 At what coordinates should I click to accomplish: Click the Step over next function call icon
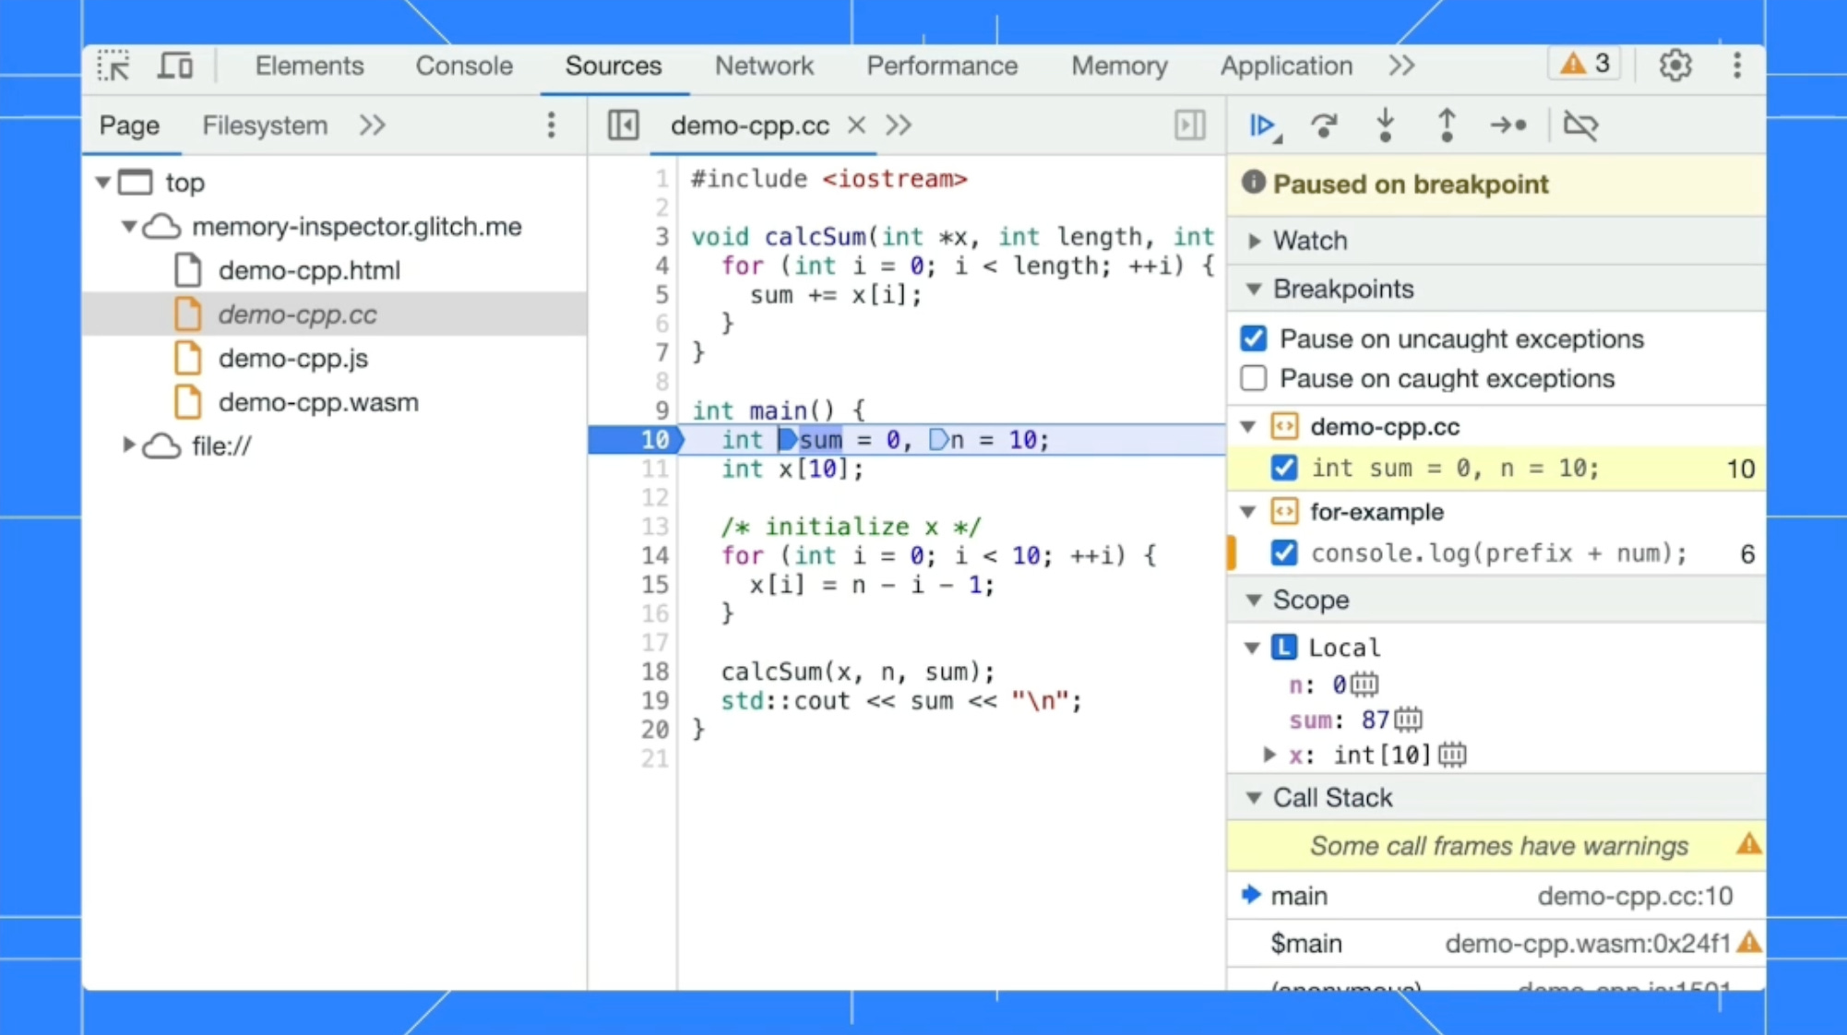(1324, 125)
